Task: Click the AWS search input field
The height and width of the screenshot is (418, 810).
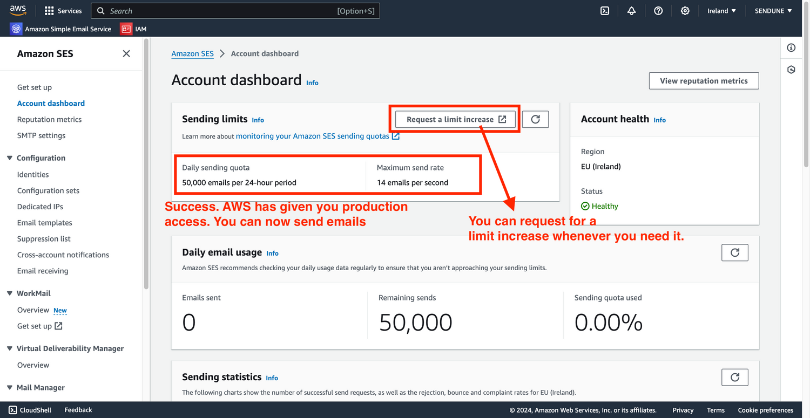Action: 221,11
